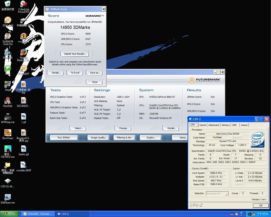This screenshot has height=217, width=271.
Task: Click Submit Your Results button
Action: click(x=75, y=54)
